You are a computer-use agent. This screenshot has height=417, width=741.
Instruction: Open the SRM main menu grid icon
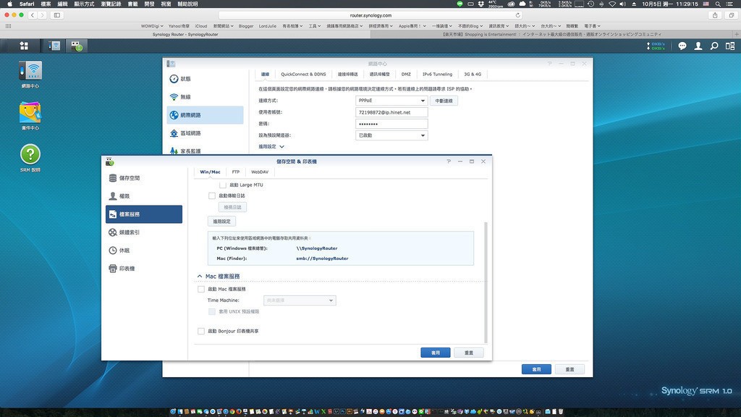click(24, 46)
